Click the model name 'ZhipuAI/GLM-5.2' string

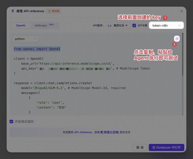tap(49, 88)
